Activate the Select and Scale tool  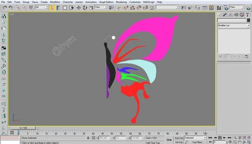point(91,8)
